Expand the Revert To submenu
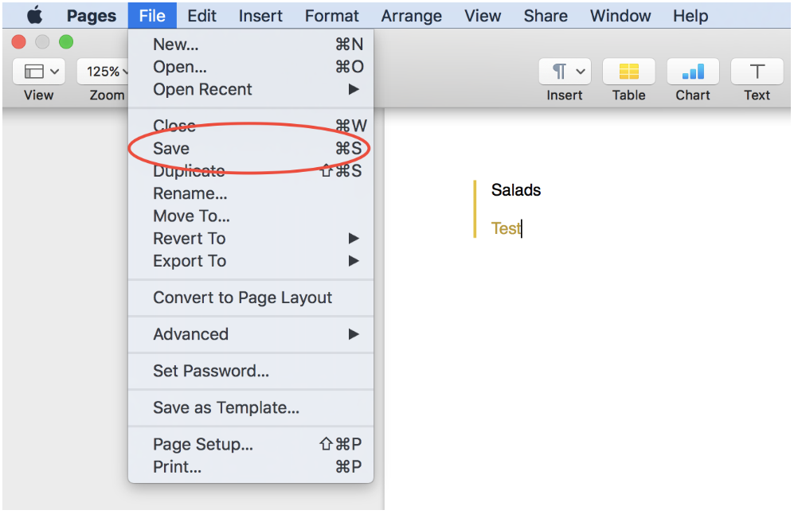This screenshot has width=798, height=514. point(251,239)
